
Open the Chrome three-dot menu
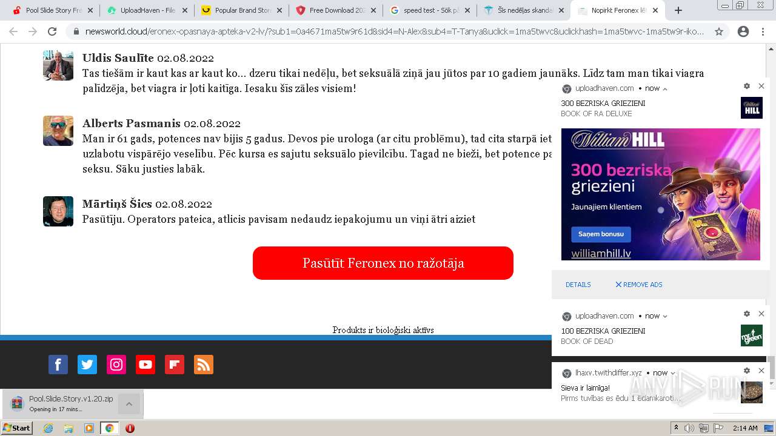[x=763, y=31]
